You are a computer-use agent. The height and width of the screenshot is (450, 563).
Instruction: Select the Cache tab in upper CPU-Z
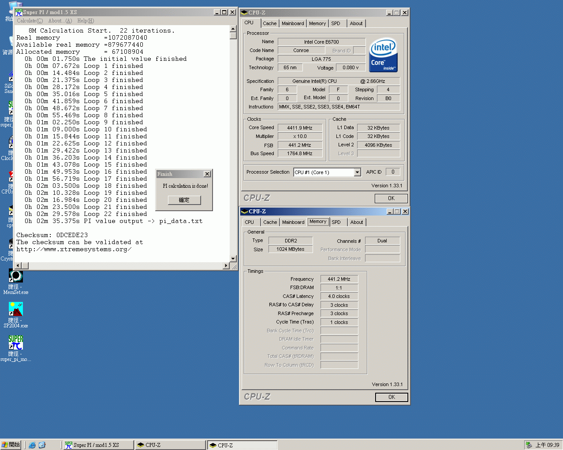click(269, 23)
